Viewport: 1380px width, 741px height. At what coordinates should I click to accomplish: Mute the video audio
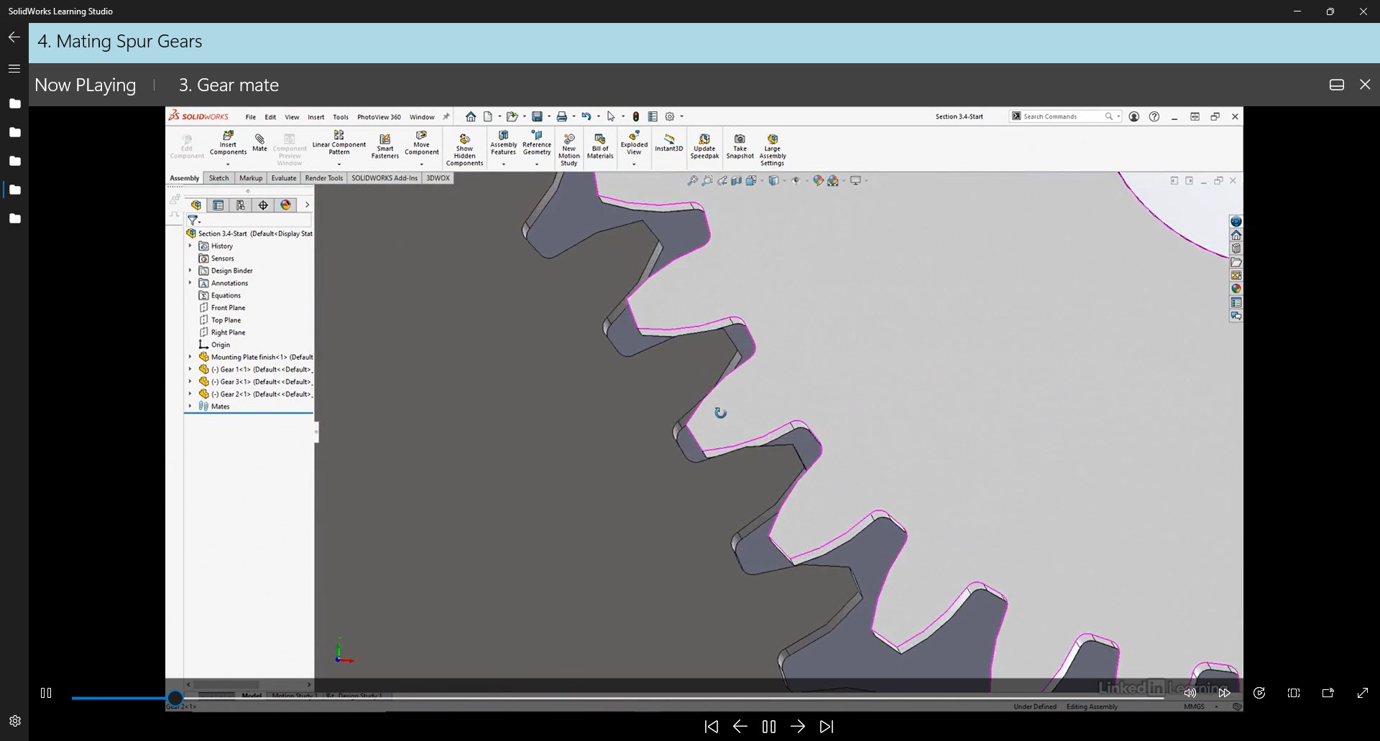[x=1190, y=693]
